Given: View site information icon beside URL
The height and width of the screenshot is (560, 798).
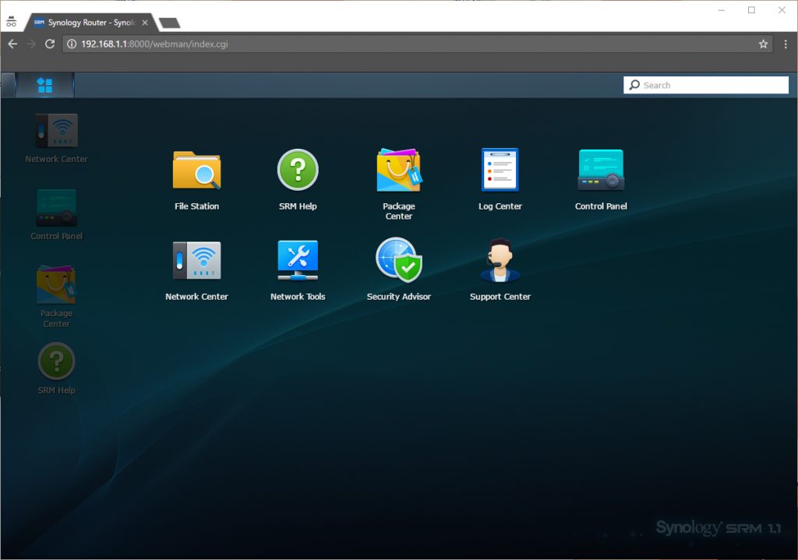Looking at the screenshot, I should coord(72,44).
